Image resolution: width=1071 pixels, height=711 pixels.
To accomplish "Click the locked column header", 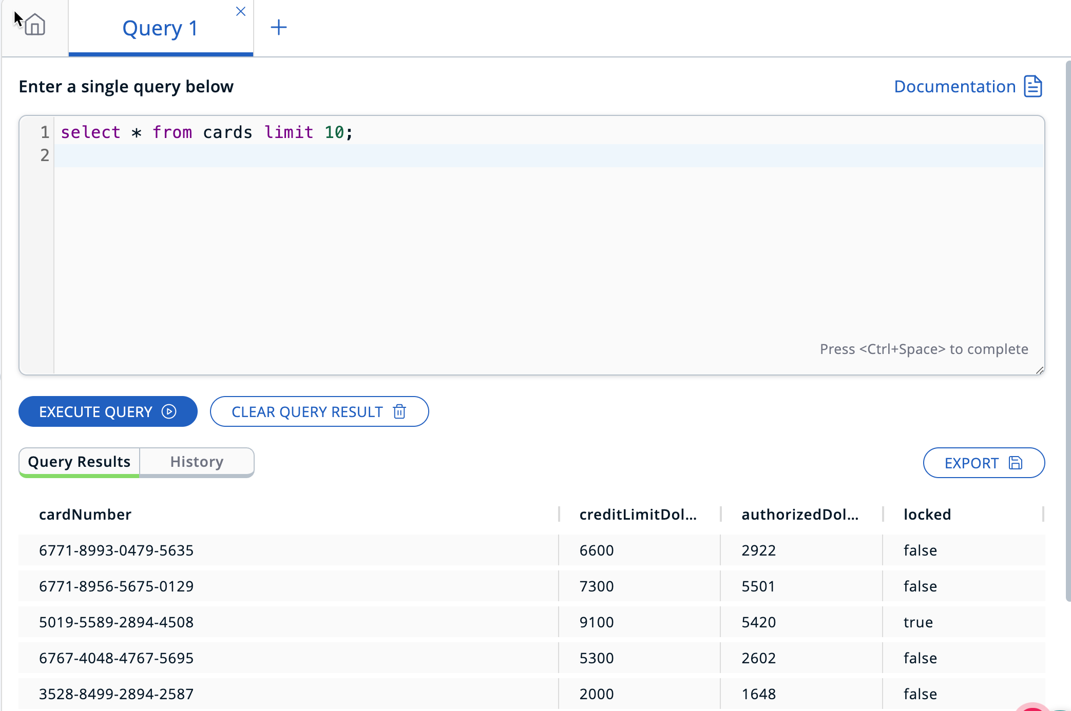I will point(927,514).
